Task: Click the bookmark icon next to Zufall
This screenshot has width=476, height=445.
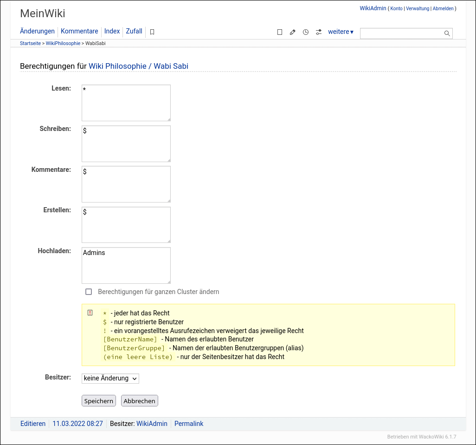Action: coord(152,32)
